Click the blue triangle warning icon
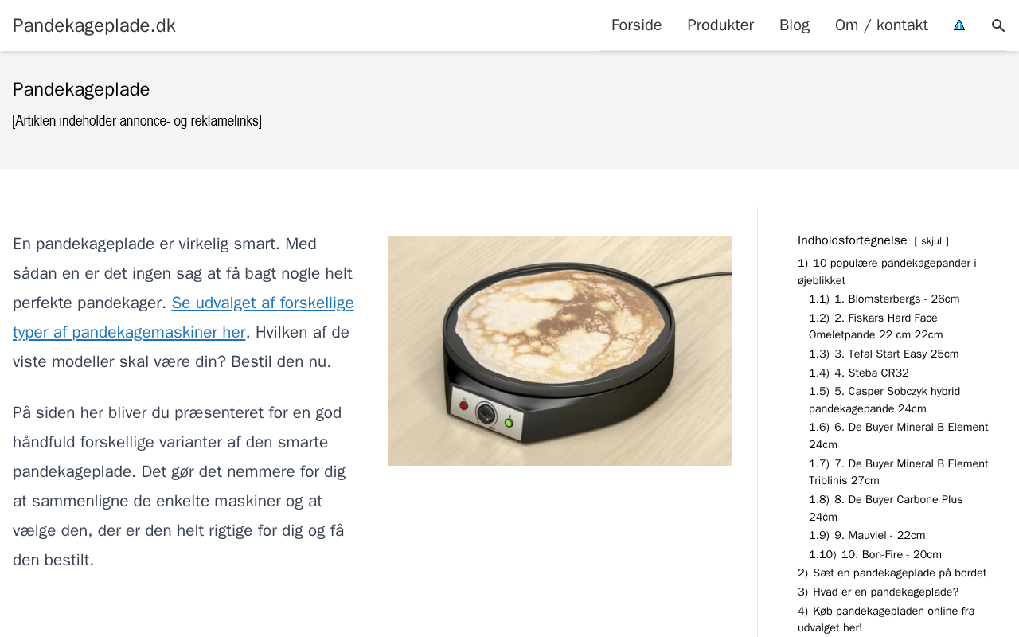Viewport: 1019px width, 637px height. point(959,25)
